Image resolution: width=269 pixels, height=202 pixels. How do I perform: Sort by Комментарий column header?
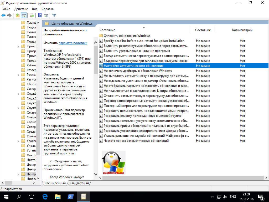click(x=242, y=30)
